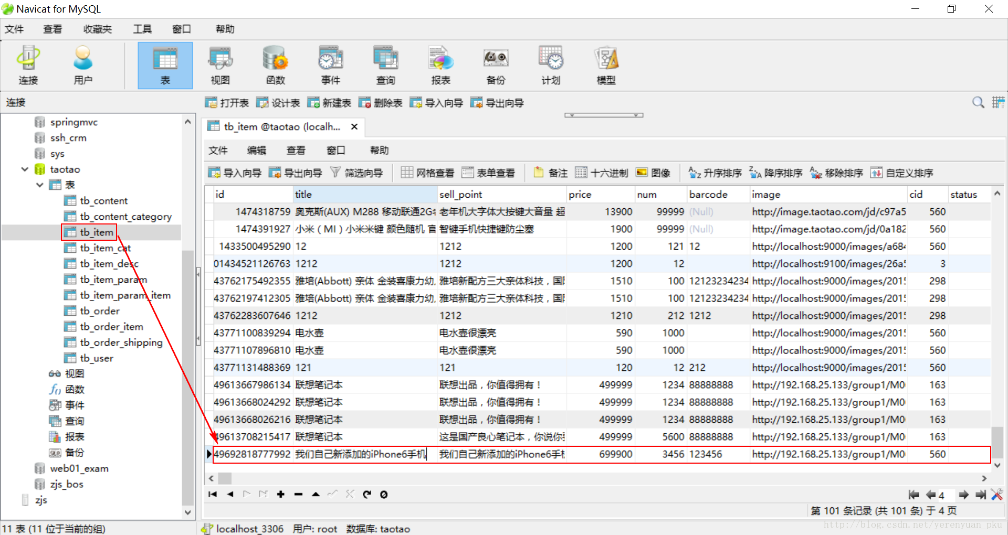Open the 备份 (Backup) toolbar button
This screenshot has width=1008, height=535.
[x=496, y=66]
